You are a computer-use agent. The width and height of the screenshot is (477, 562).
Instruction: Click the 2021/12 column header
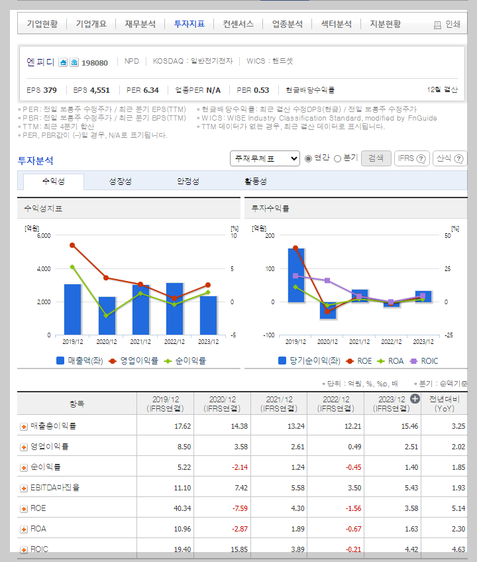click(x=279, y=404)
